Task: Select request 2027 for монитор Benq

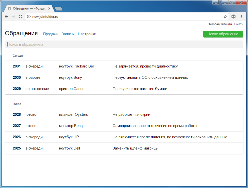Action: (124, 126)
